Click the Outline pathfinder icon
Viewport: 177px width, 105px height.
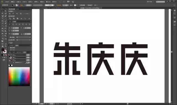point(25,18)
